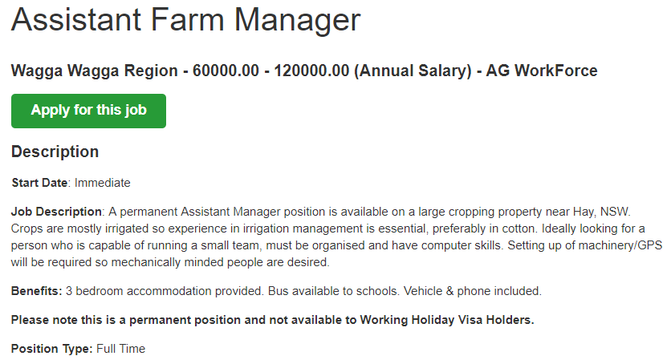Click the Assistant Farm Manager page title
Screen dimensions: 671x364
[185, 21]
